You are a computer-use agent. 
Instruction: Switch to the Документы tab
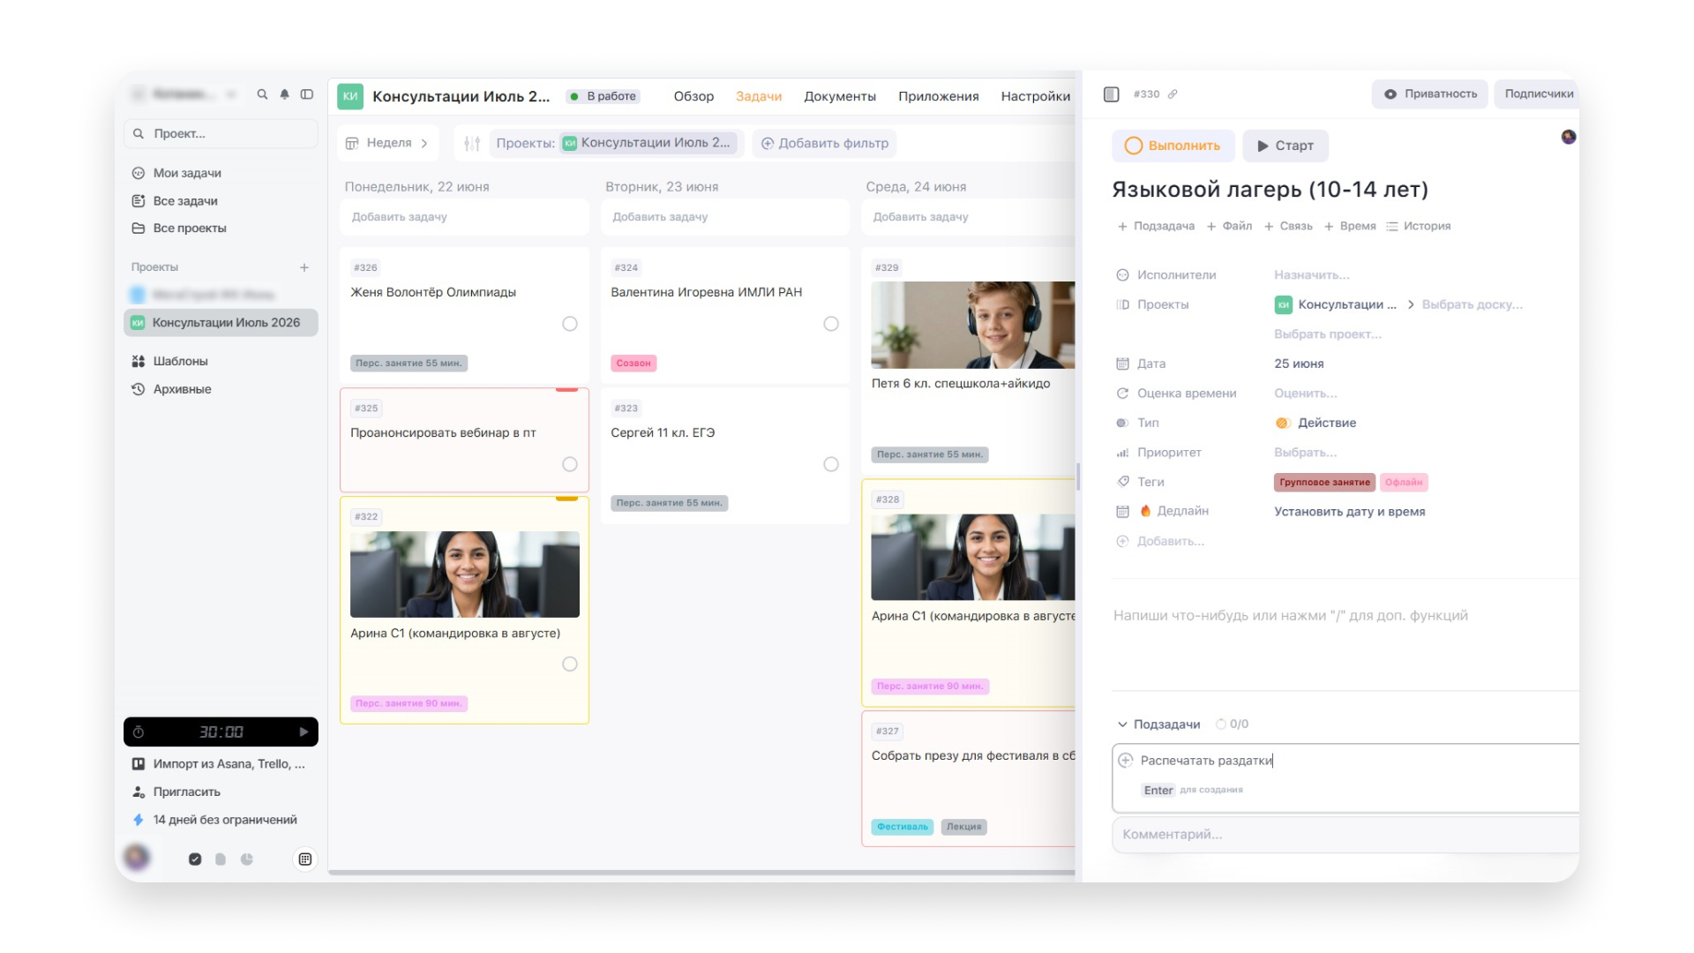[840, 96]
